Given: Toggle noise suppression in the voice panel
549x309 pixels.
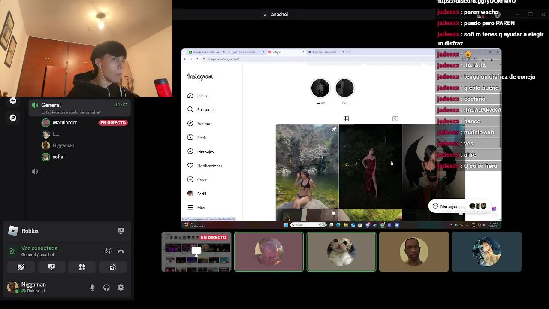Looking at the screenshot, I should coord(108,251).
